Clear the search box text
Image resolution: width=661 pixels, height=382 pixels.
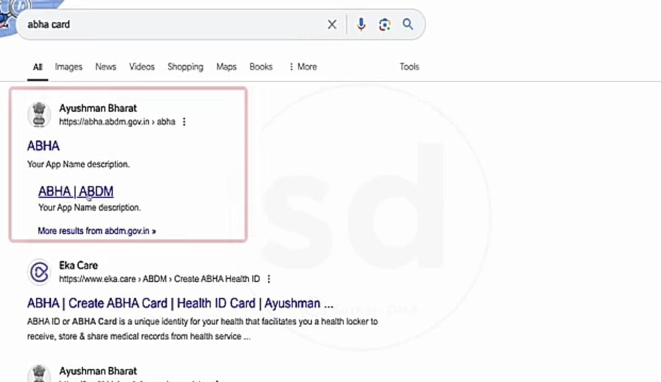332,25
